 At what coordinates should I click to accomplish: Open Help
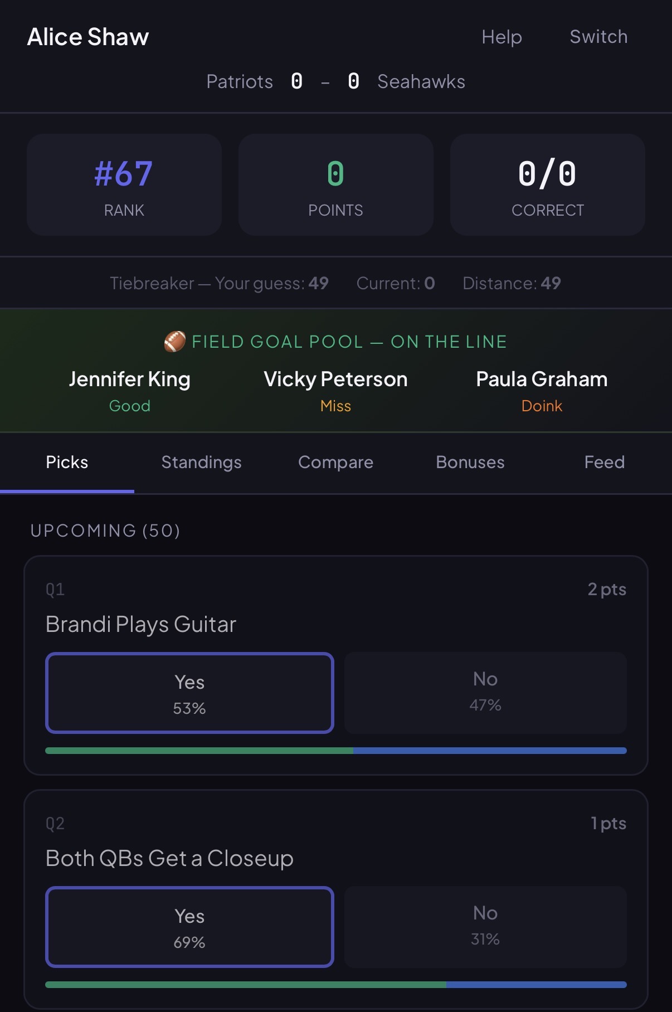coord(501,37)
